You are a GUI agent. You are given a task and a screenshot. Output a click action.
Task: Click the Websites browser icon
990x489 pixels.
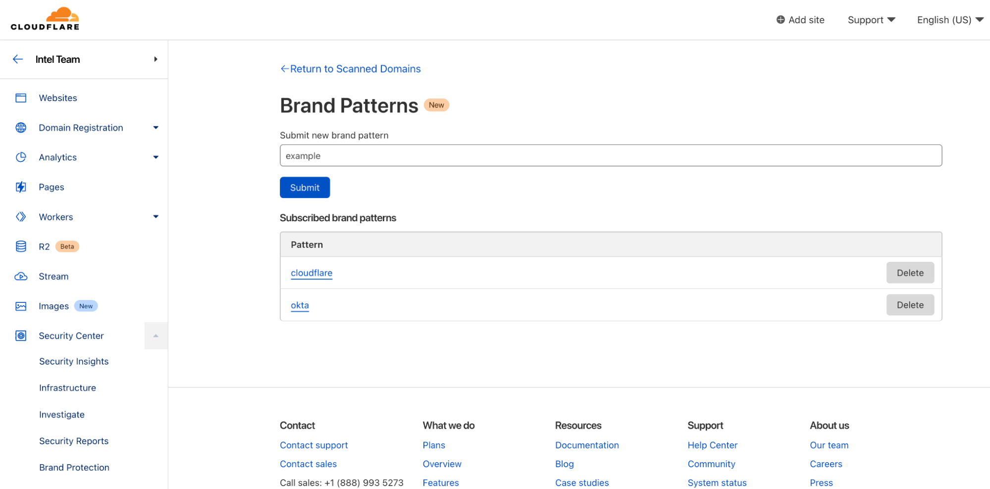tap(21, 98)
